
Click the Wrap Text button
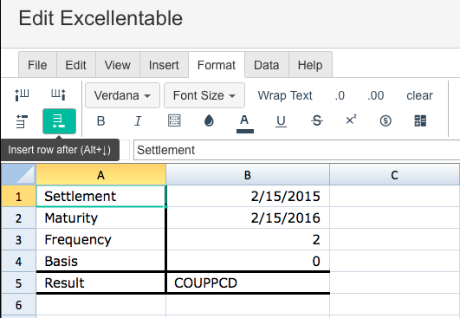285,95
